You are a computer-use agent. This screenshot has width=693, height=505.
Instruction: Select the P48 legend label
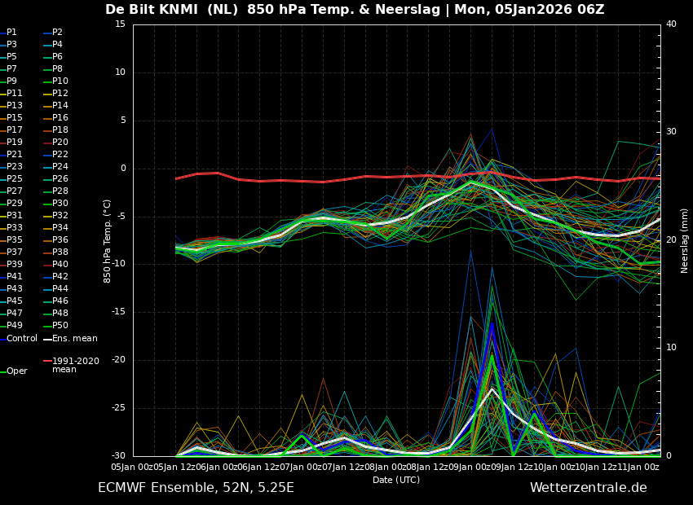(x=60, y=313)
